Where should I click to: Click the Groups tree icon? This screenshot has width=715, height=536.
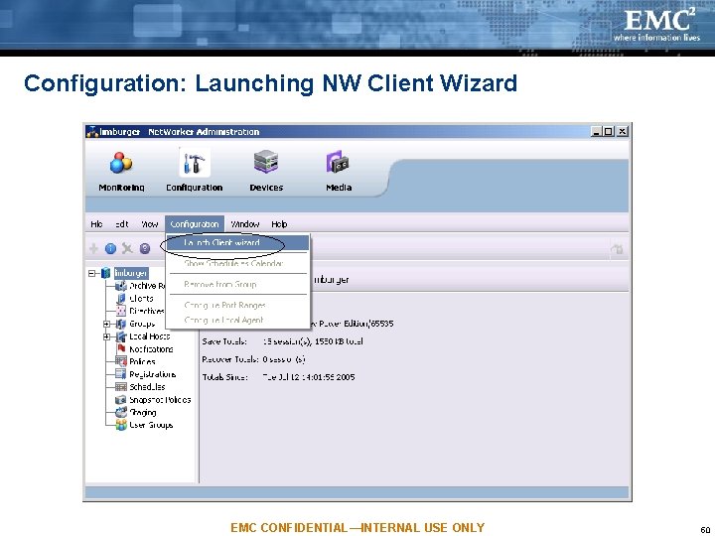(x=121, y=324)
